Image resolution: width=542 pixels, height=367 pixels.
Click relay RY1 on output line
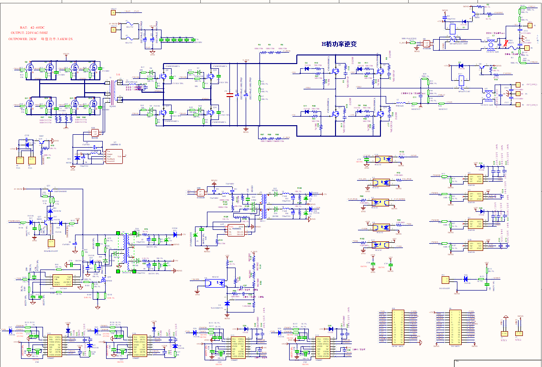tap(461, 81)
